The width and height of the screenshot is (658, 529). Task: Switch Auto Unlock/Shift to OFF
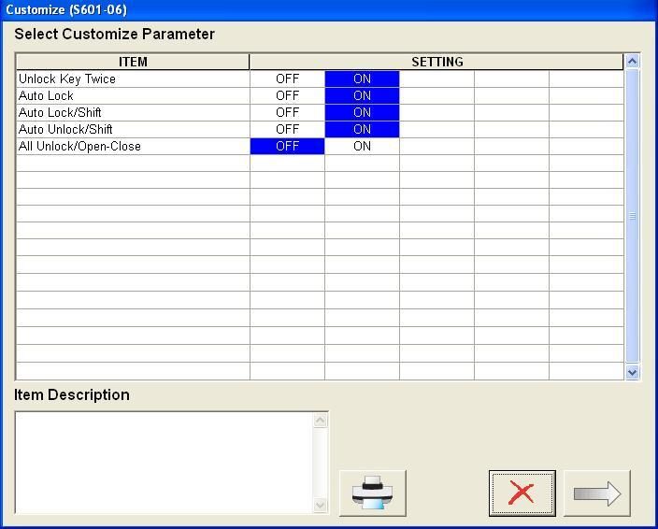(287, 130)
